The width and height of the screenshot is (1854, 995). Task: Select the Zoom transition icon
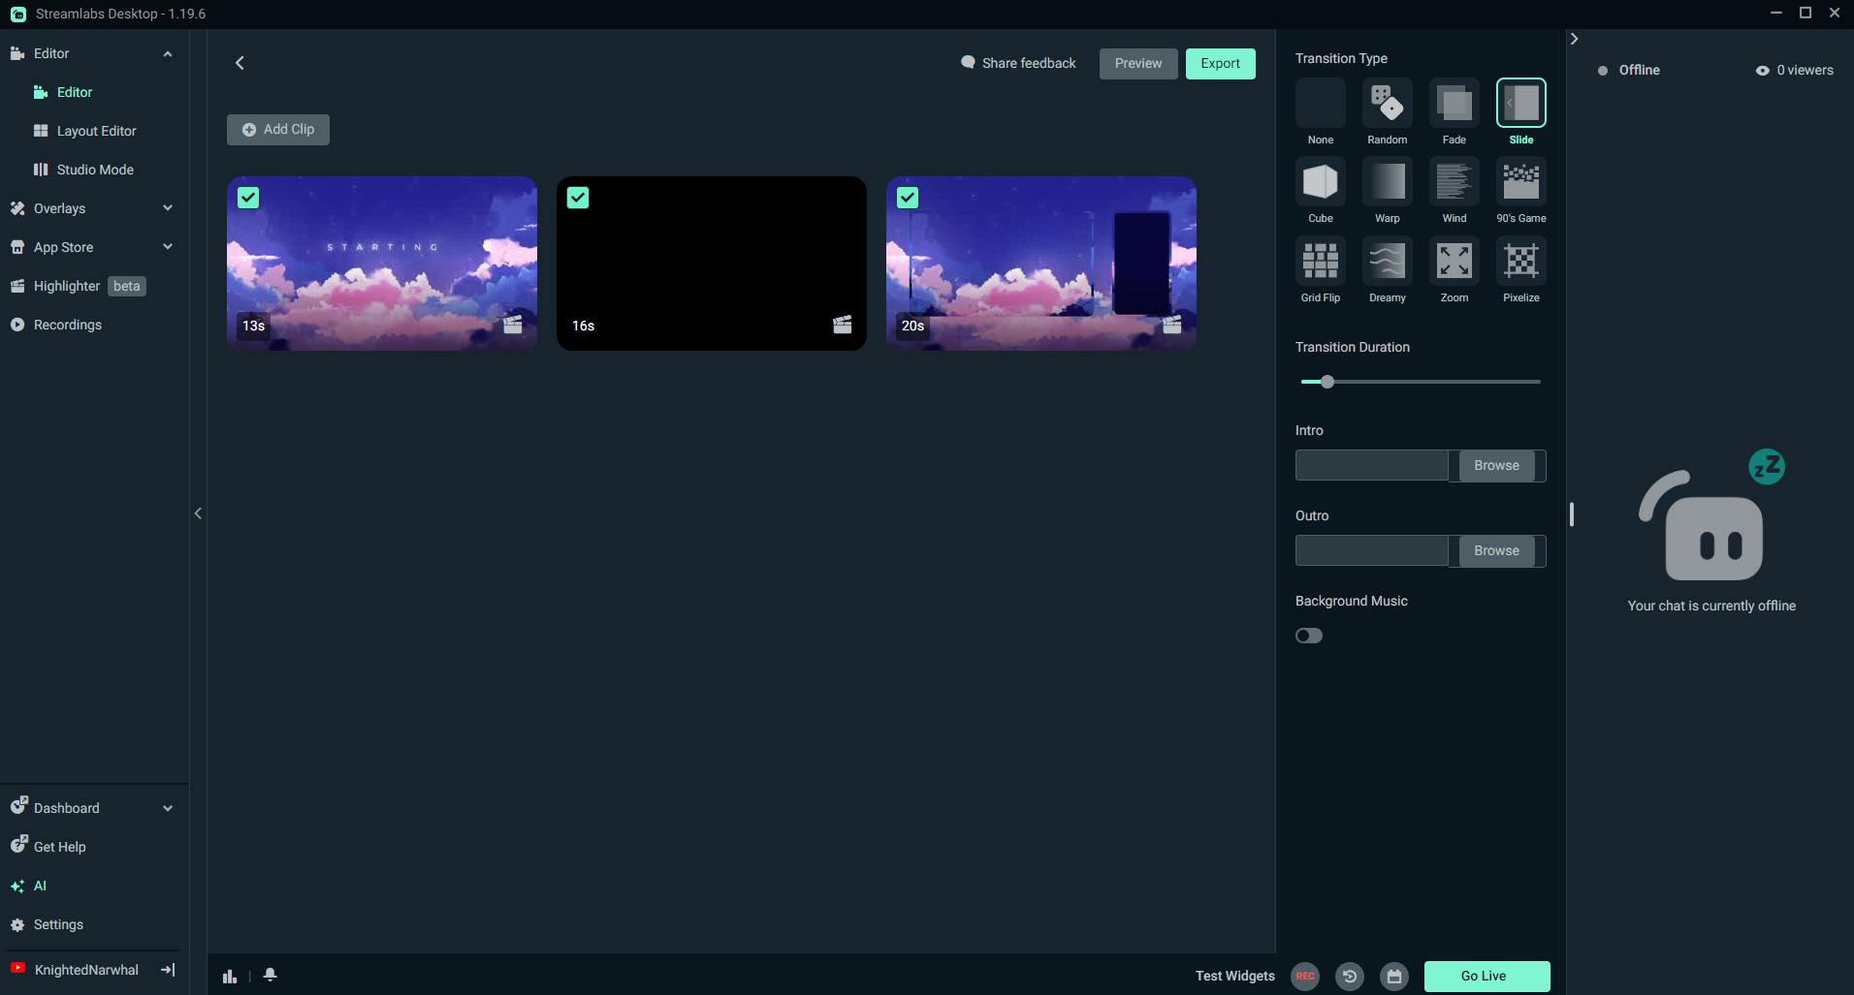pyautogui.click(x=1454, y=262)
